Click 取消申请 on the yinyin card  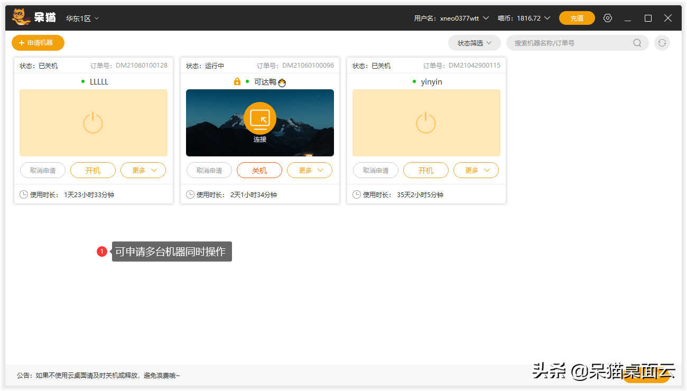coord(376,170)
